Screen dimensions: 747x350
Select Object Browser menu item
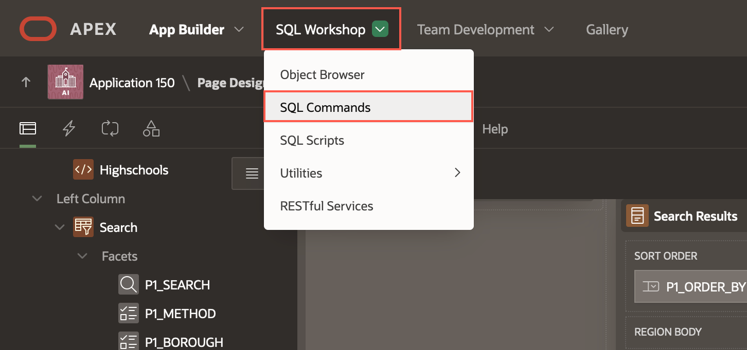coord(322,75)
